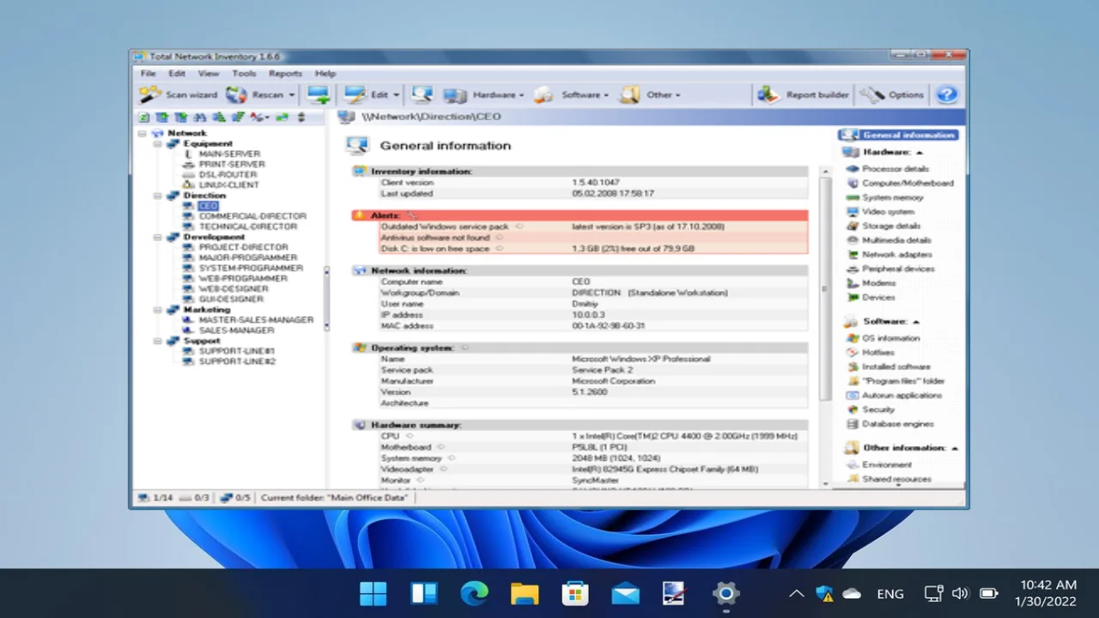Select COMMERCIAL-DIRECTOR in the tree
The width and height of the screenshot is (1099, 618).
252,216
